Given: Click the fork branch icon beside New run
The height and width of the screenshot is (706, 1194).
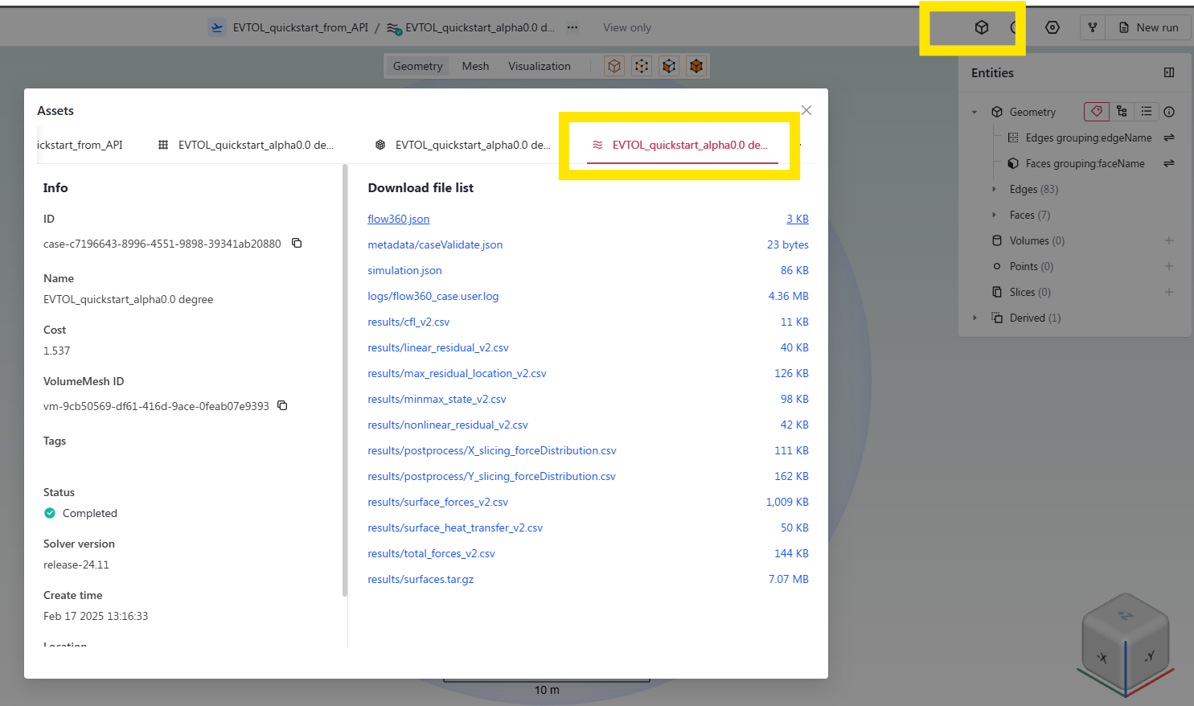Looking at the screenshot, I should 1092,27.
